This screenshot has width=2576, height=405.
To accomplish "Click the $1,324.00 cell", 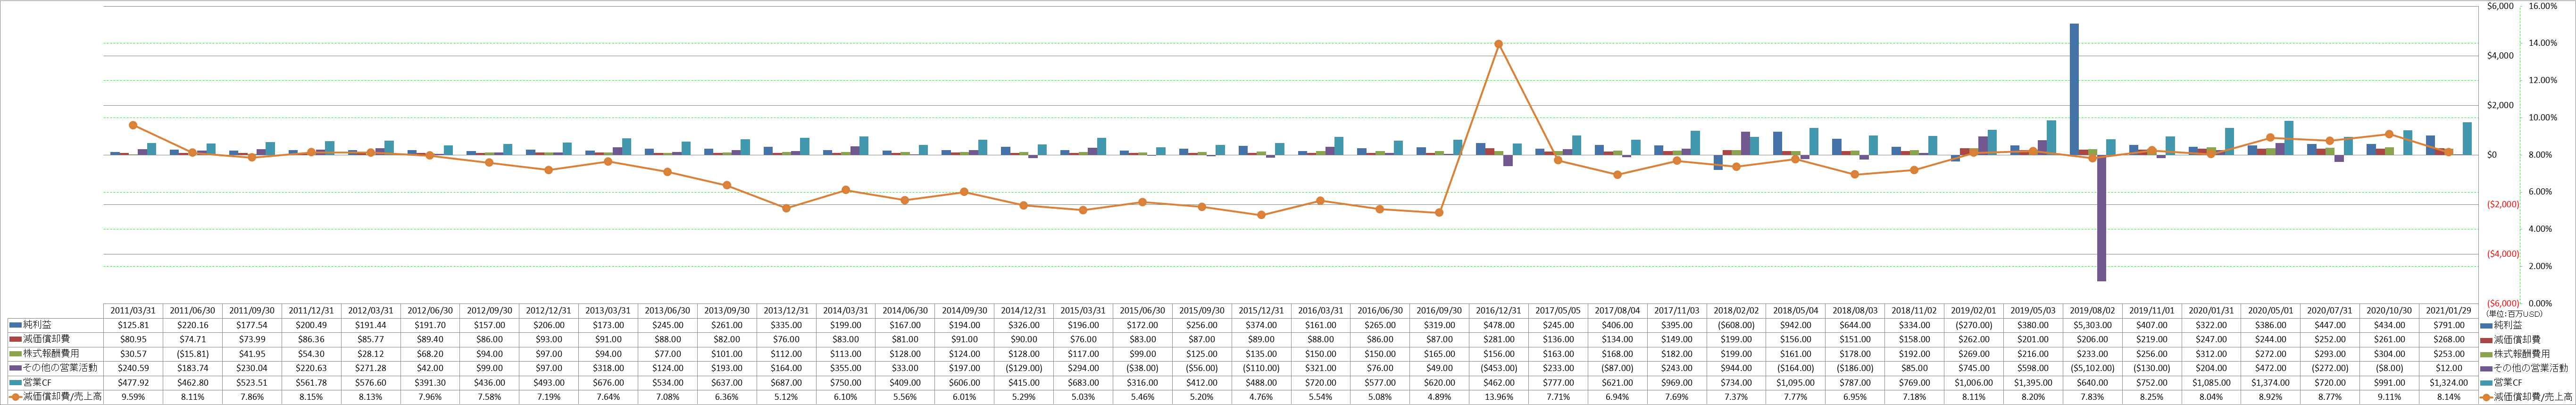I will click(2448, 382).
